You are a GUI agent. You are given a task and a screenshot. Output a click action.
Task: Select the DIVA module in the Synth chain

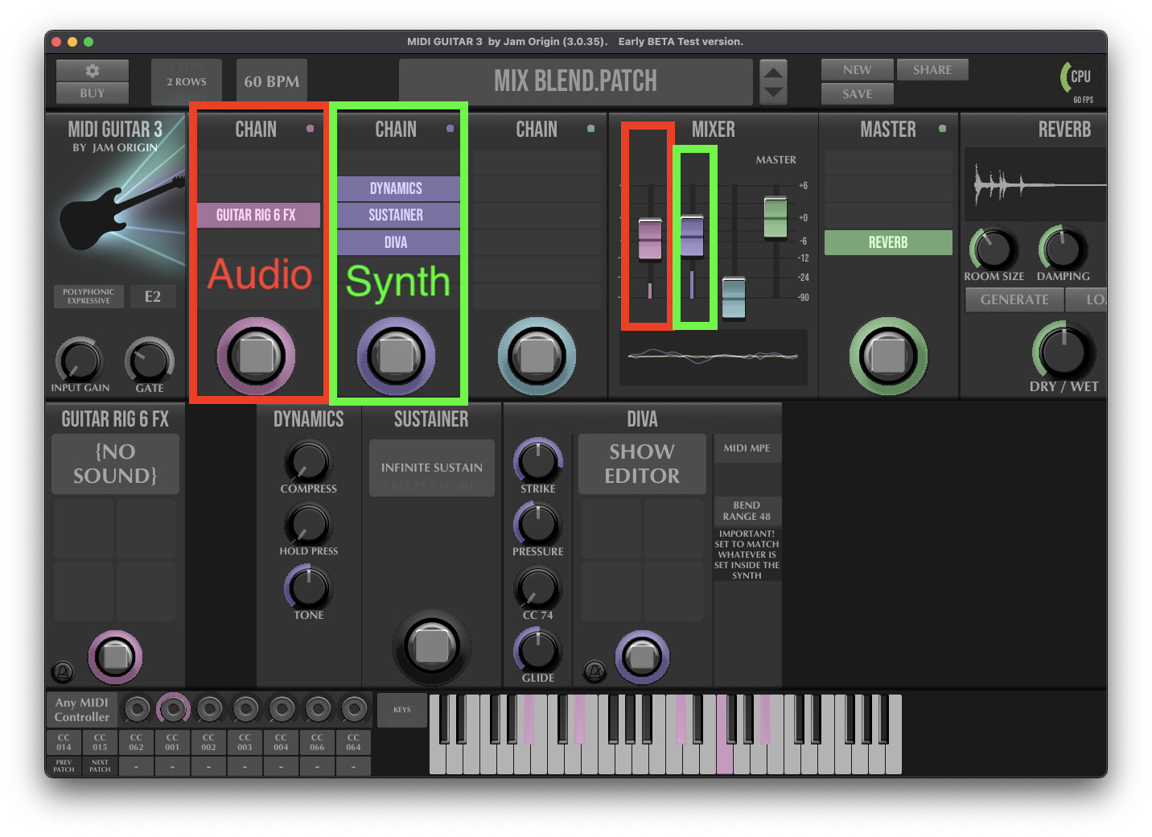coord(396,242)
